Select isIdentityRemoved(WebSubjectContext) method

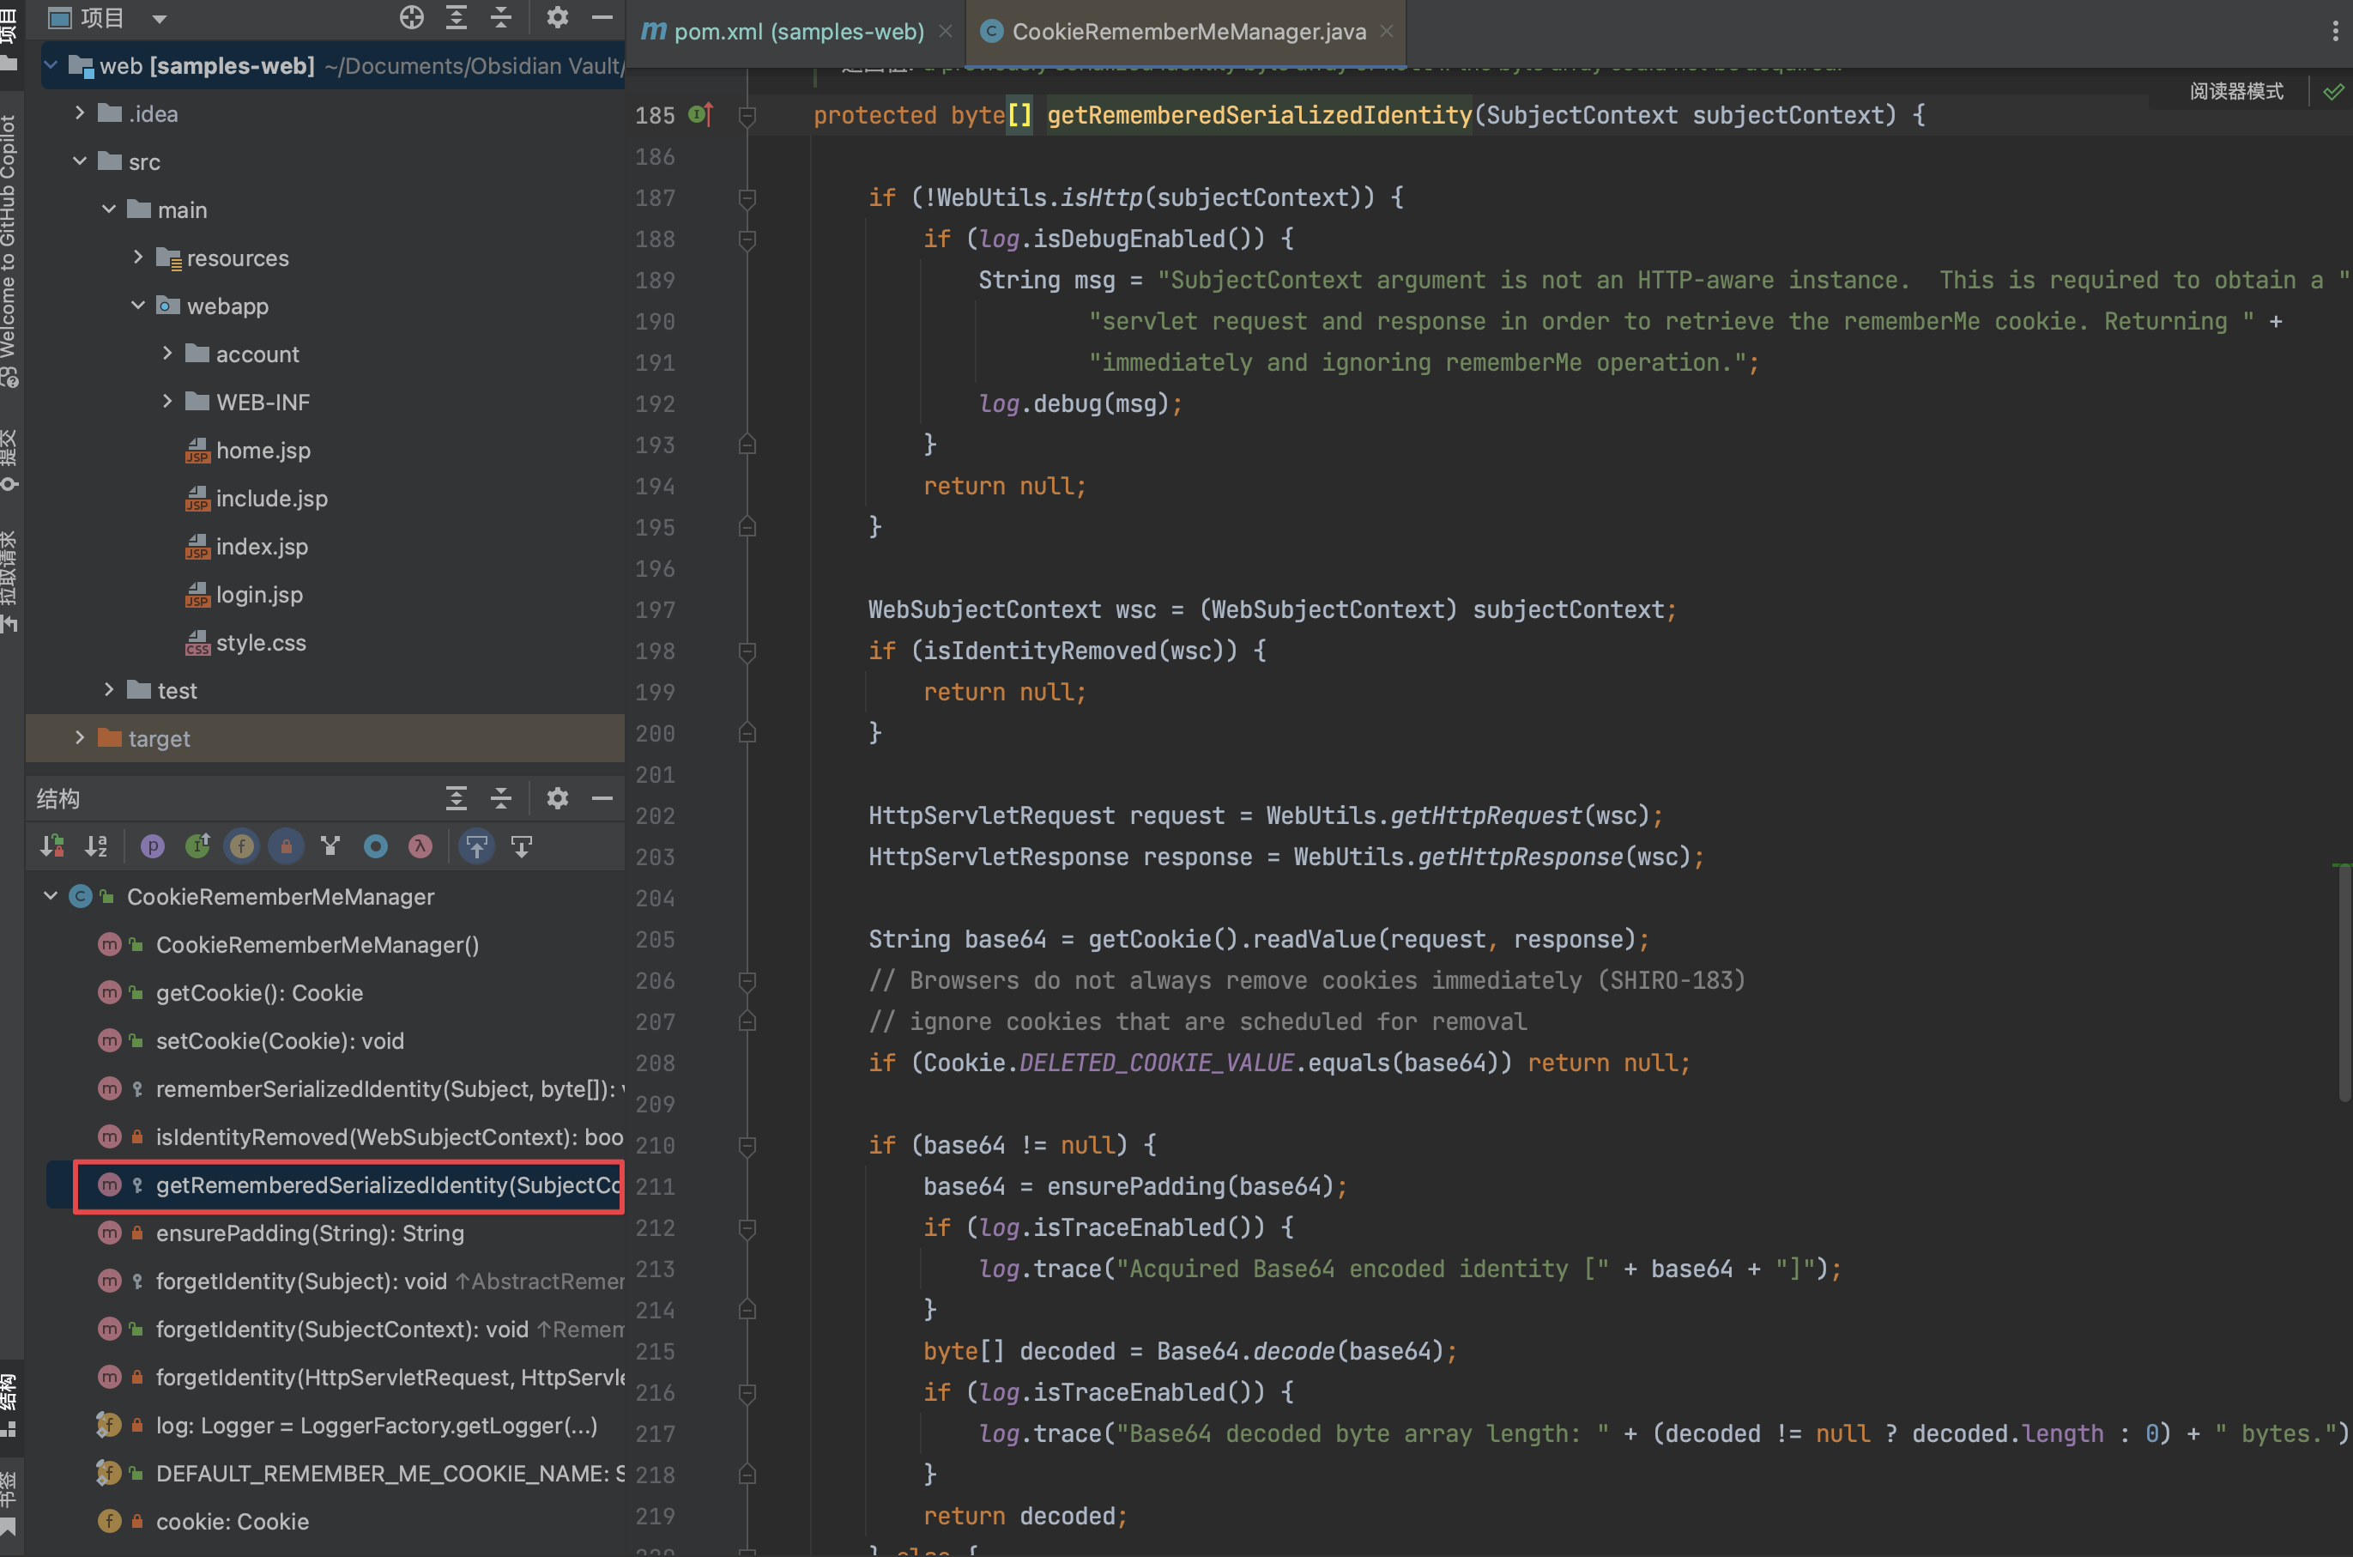pos(390,1137)
